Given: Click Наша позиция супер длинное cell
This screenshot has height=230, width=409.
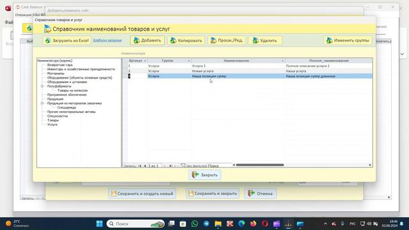Looking at the screenshot, I should coord(328,76).
